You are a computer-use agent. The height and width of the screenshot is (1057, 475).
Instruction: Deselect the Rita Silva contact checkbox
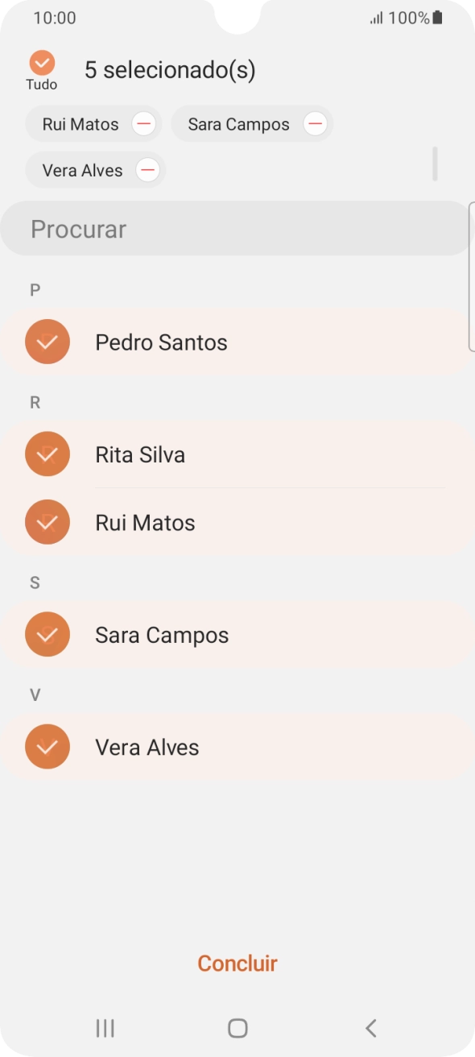pos(47,454)
